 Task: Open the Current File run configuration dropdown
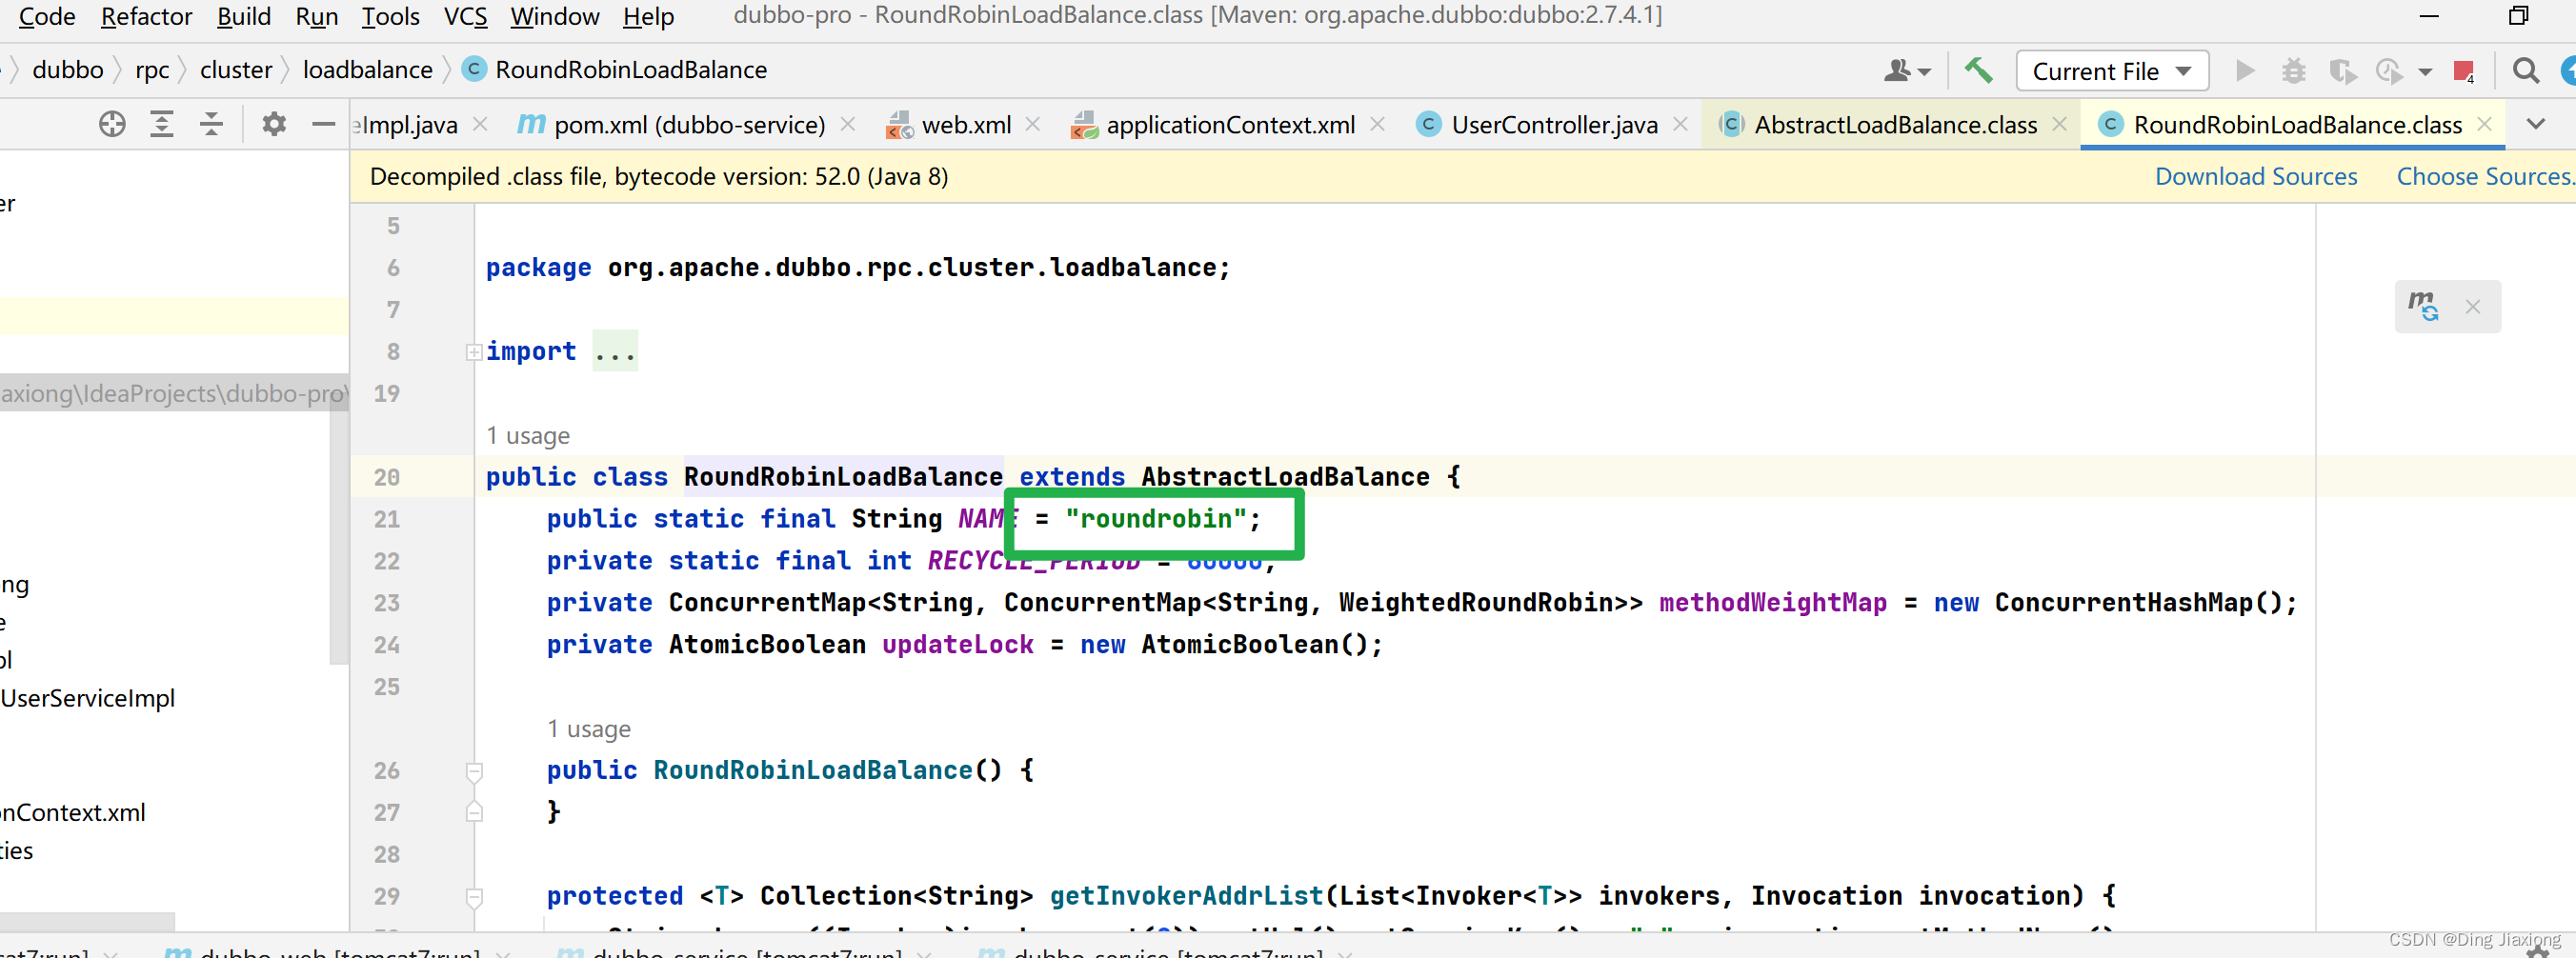2112,71
